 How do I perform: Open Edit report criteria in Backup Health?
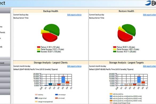[74, 15]
